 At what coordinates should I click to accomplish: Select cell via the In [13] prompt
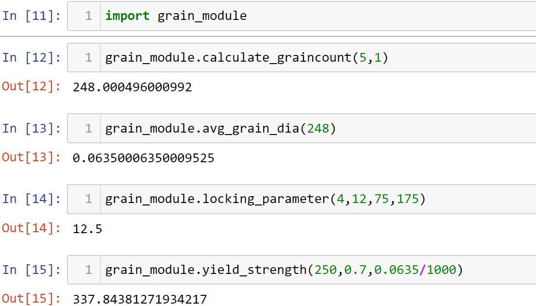[x=32, y=129]
